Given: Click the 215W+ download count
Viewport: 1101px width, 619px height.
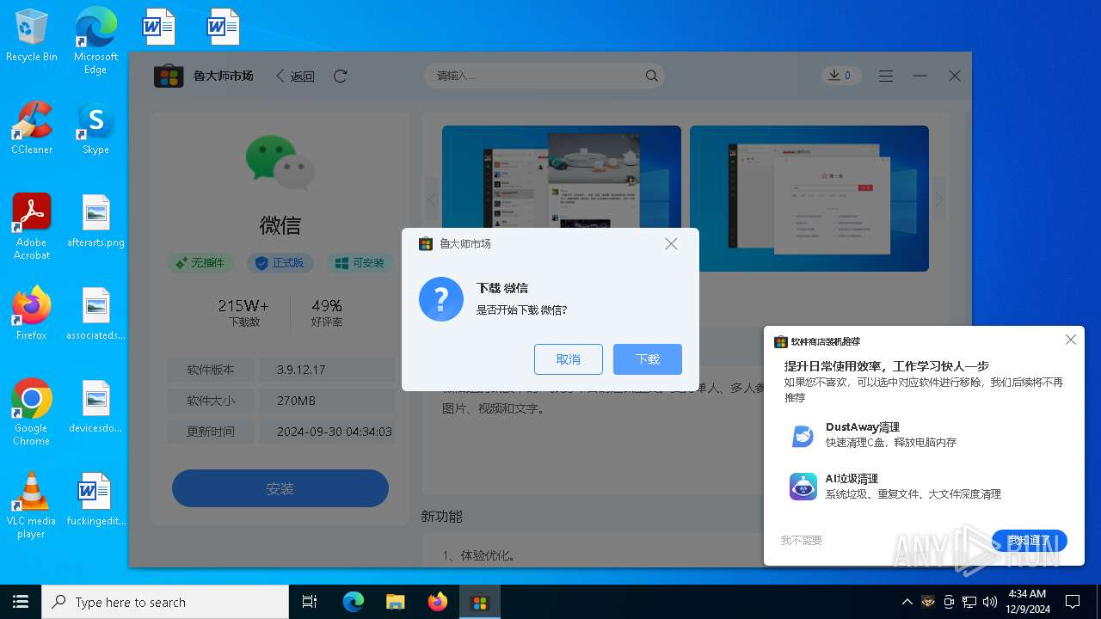Looking at the screenshot, I should [243, 306].
